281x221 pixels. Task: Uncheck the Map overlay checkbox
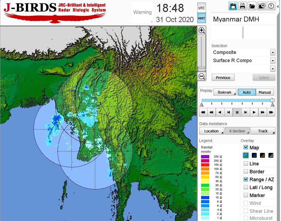tap(246, 147)
